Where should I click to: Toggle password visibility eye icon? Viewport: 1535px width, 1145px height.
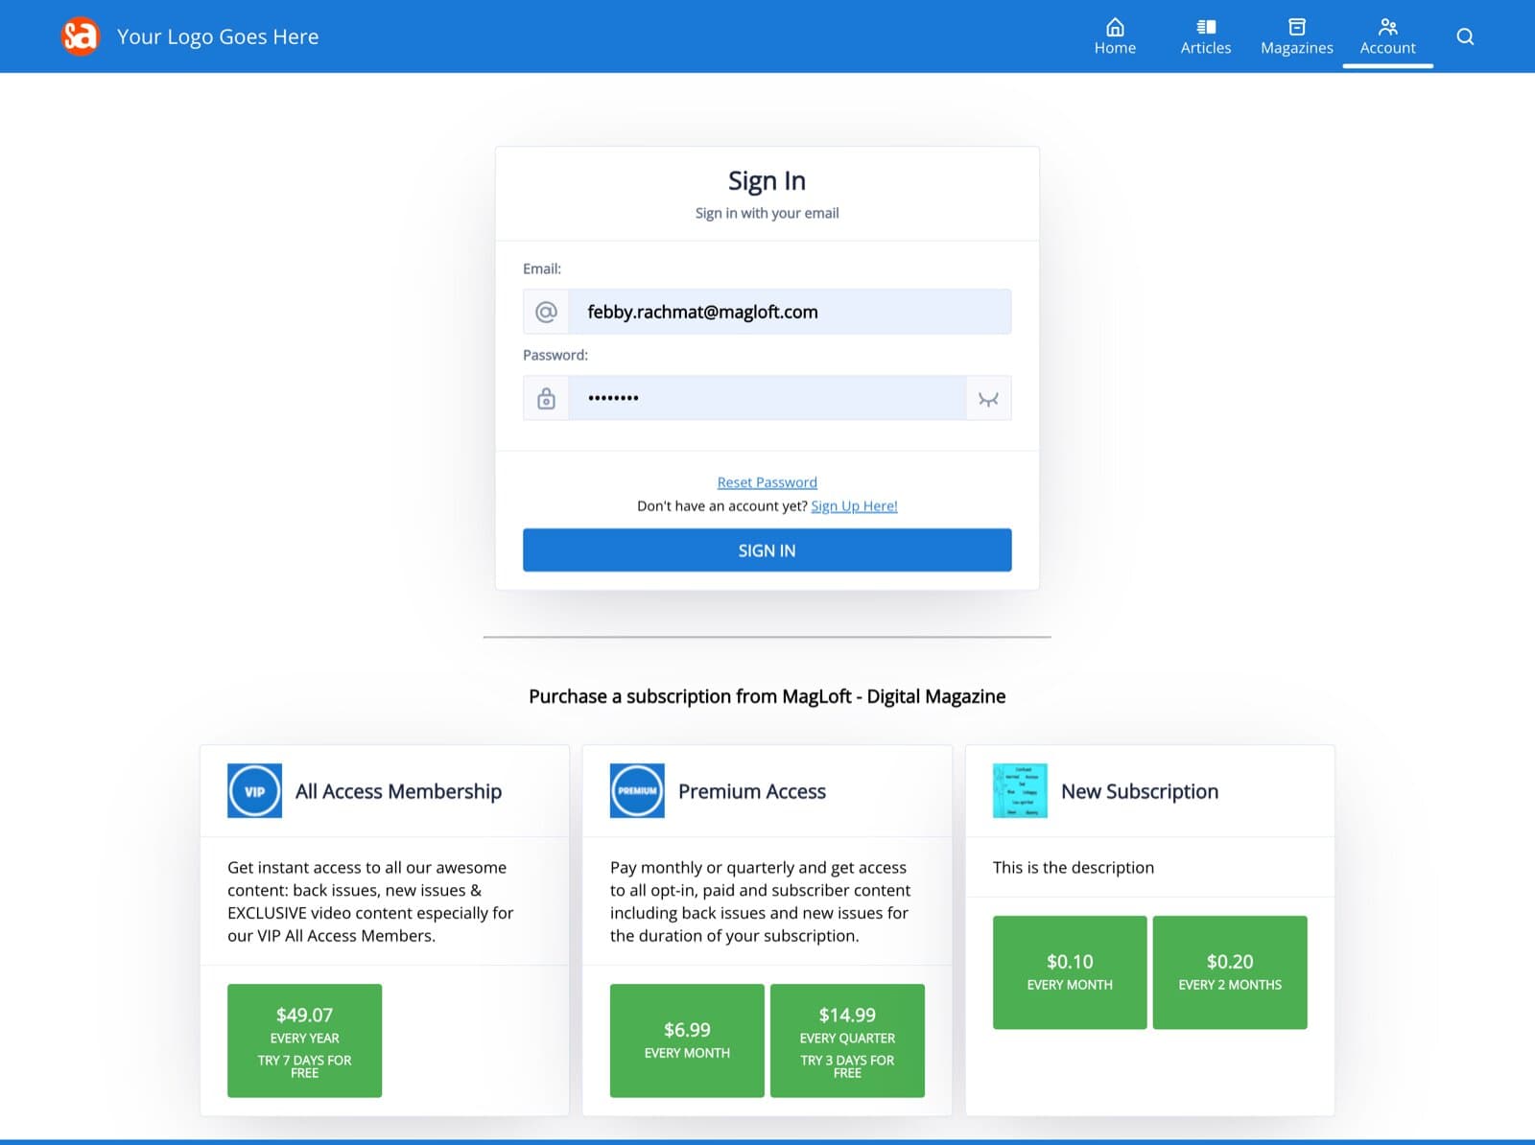(x=988, y=399)
